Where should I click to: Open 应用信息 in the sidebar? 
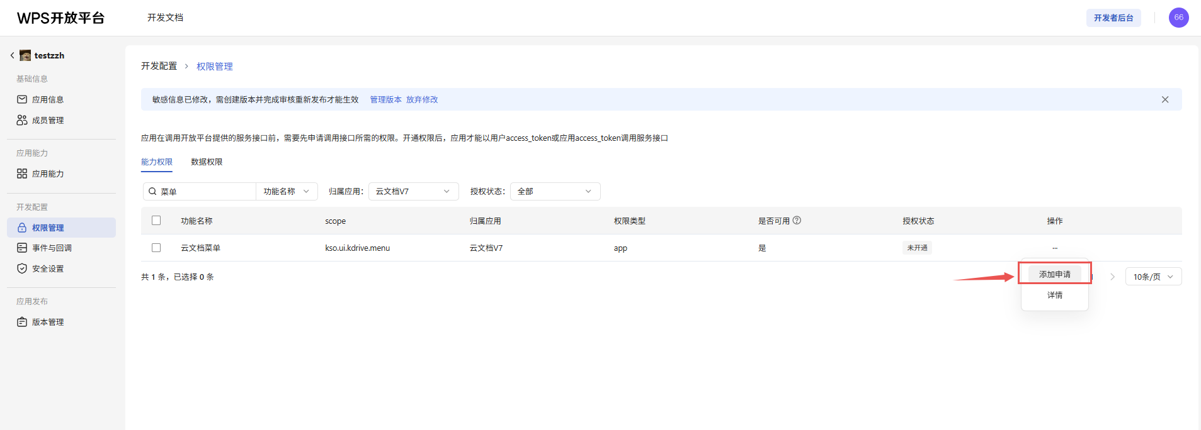(x=48, y=99)
